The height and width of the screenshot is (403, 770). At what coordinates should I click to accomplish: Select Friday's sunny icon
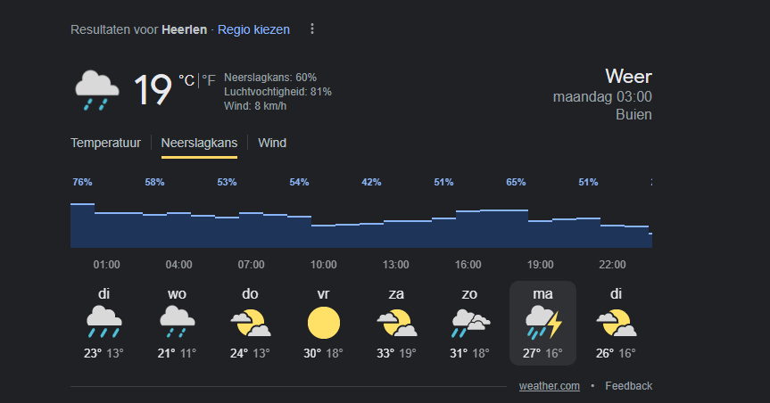click(x=324, y=322)
